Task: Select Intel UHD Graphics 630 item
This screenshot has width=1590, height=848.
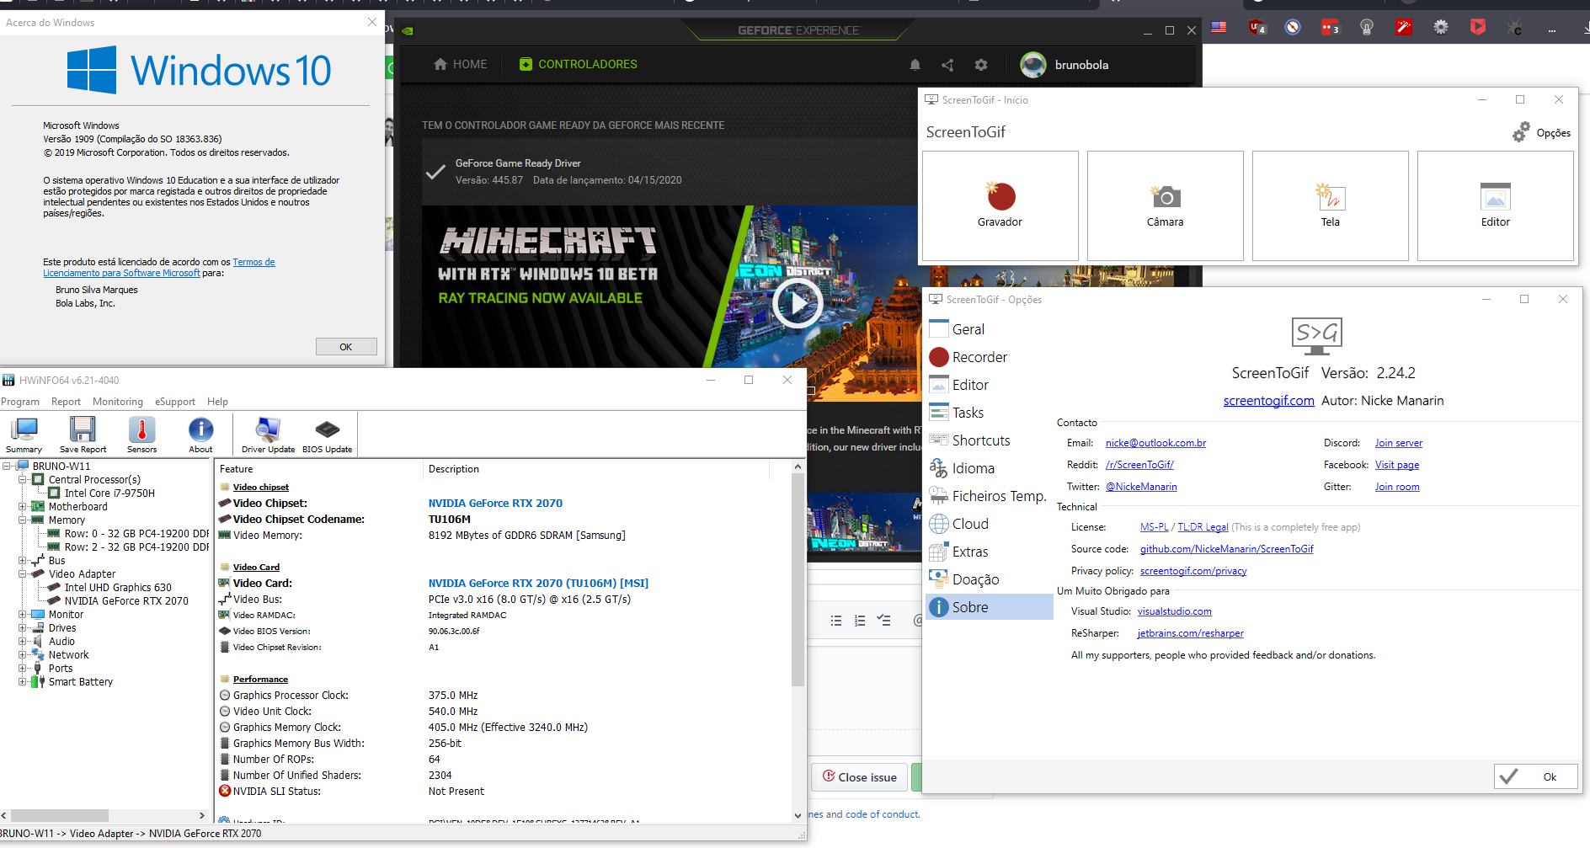Action: tap(118, 587)
